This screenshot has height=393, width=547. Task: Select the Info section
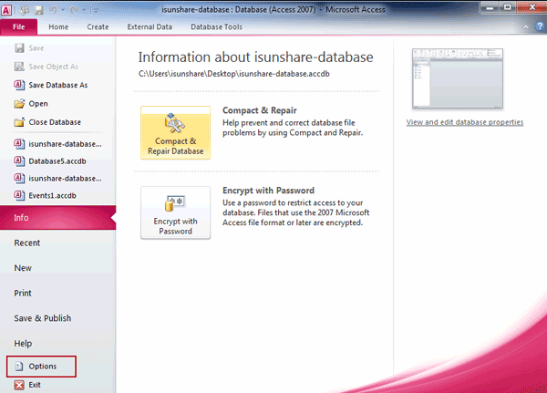pos(57,217)
